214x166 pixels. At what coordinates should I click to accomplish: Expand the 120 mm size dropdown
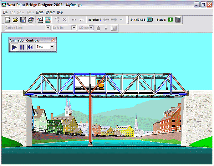[x=91, y=28]
